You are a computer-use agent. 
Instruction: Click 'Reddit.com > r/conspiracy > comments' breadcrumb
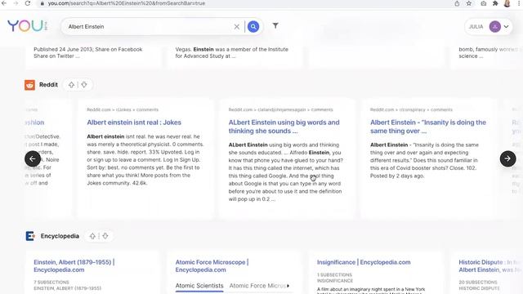coord(411,109)
